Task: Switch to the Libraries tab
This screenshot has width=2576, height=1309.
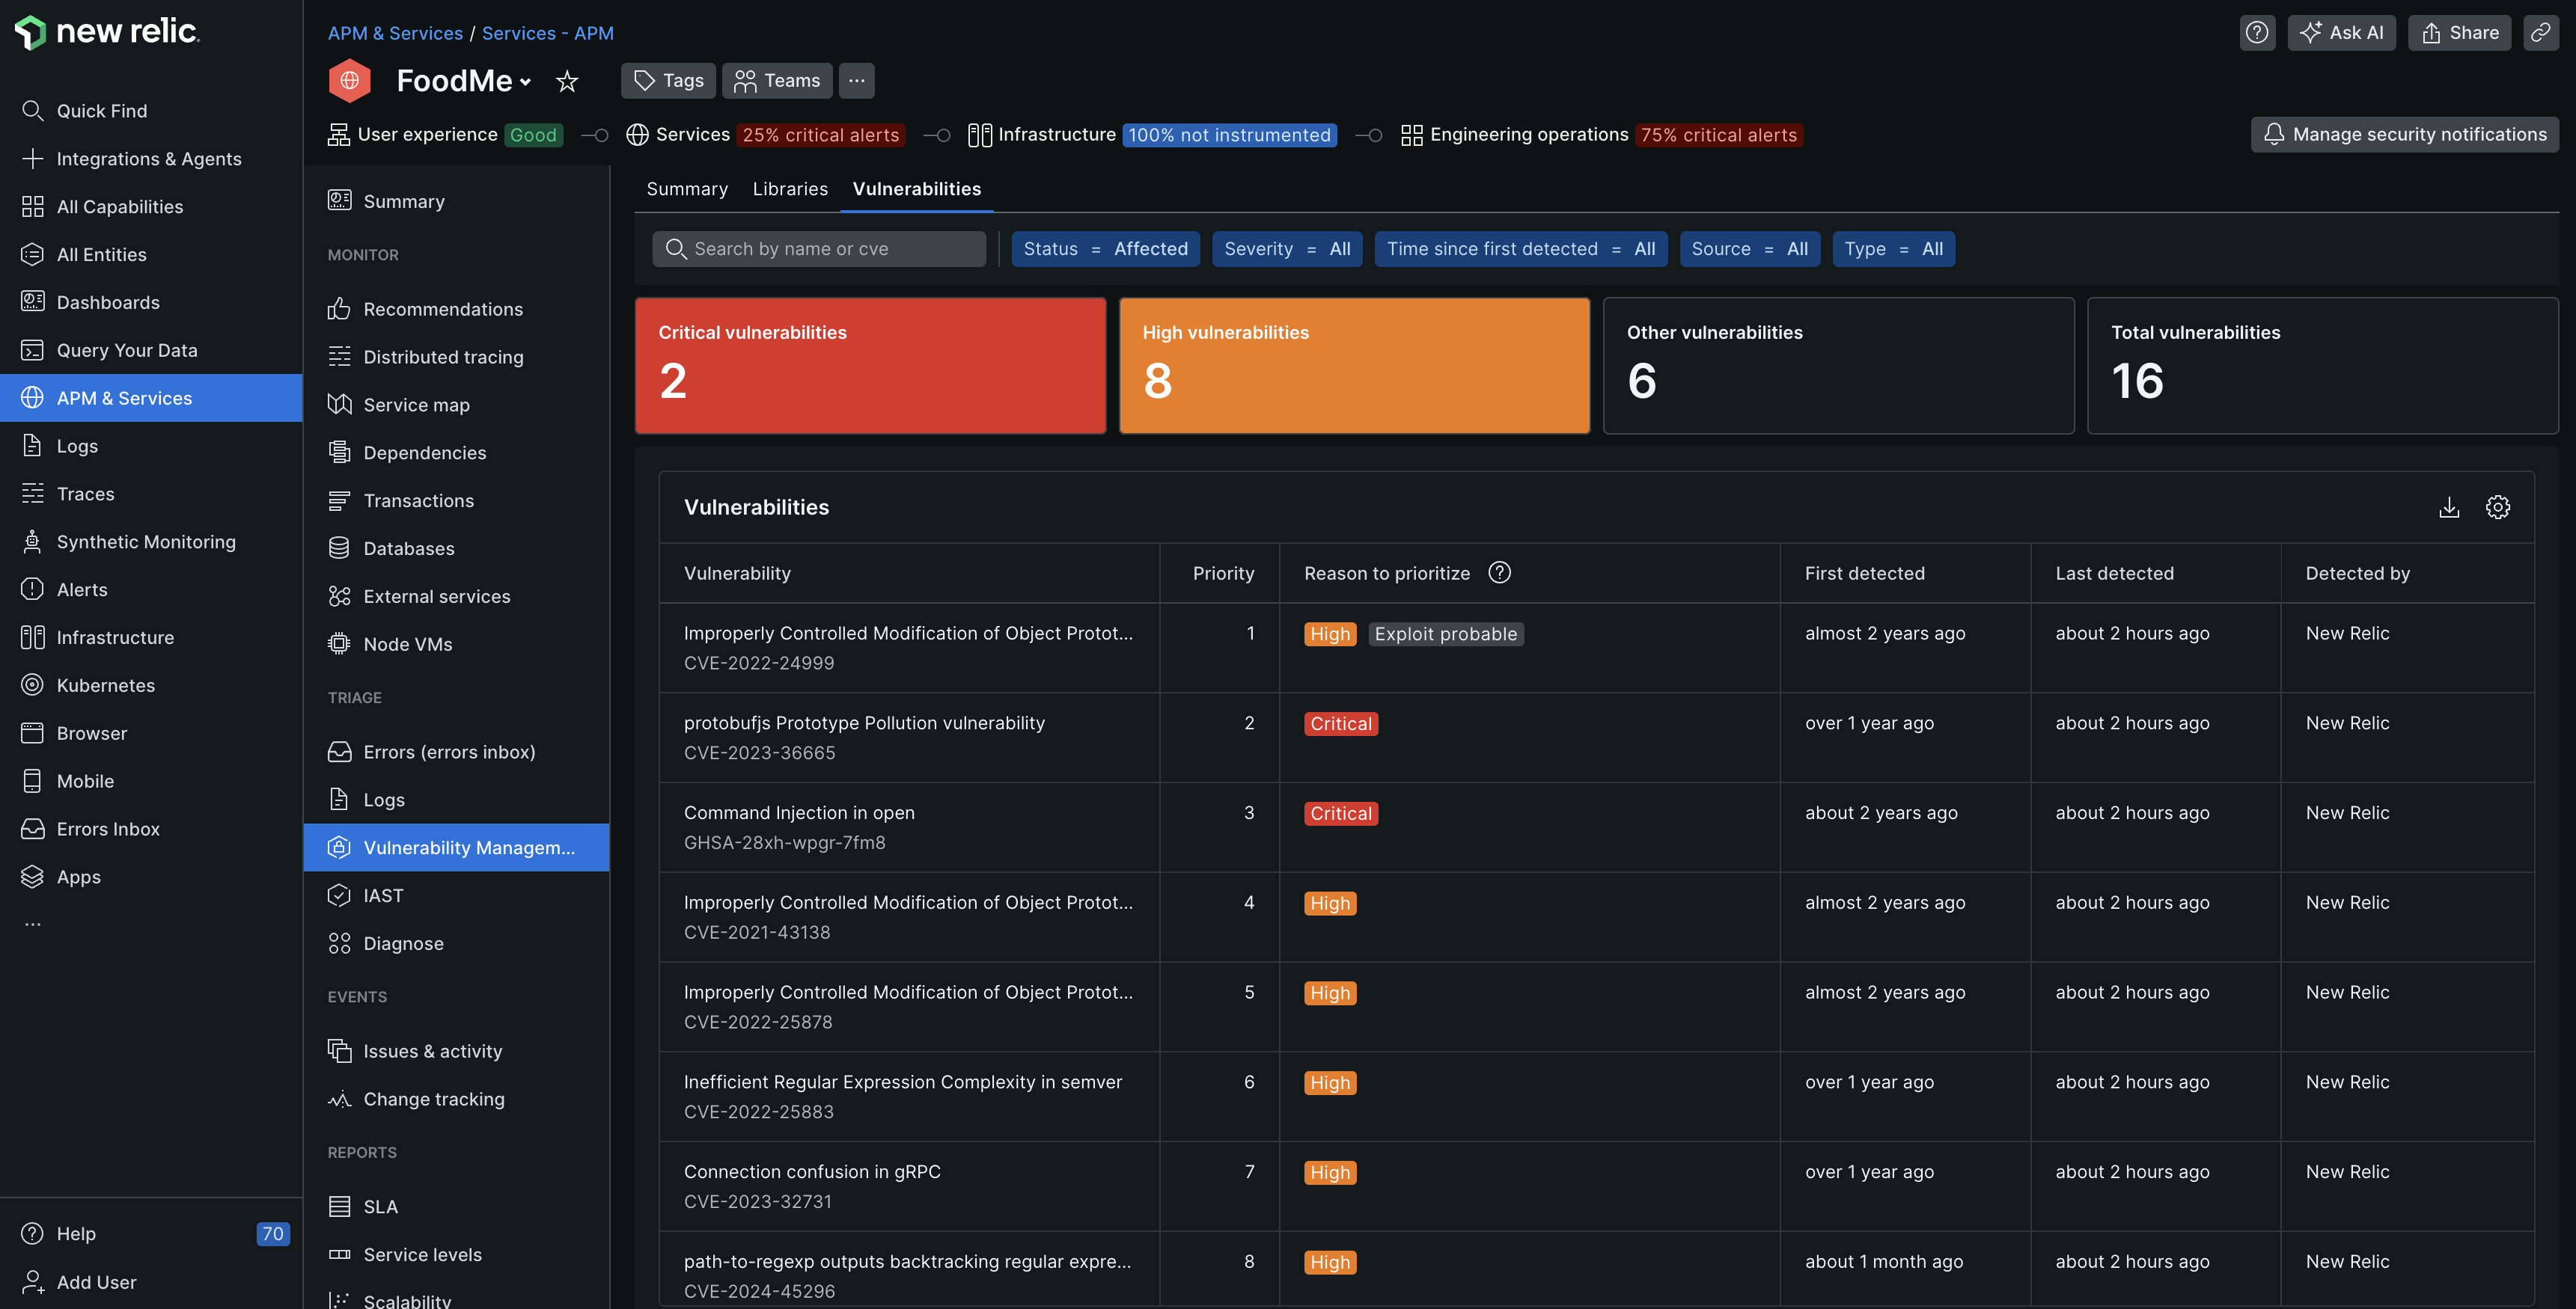Action: click(x=790, y=188)
